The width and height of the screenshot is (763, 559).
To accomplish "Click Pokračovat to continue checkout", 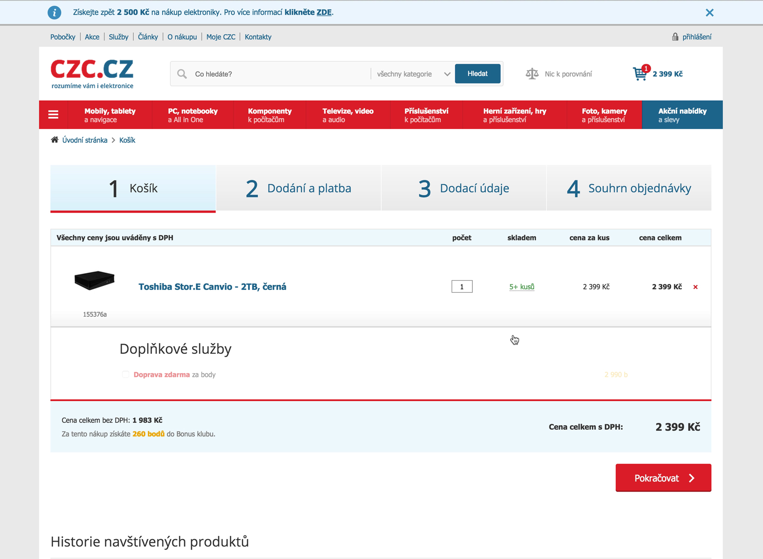I will pos(663,478).
